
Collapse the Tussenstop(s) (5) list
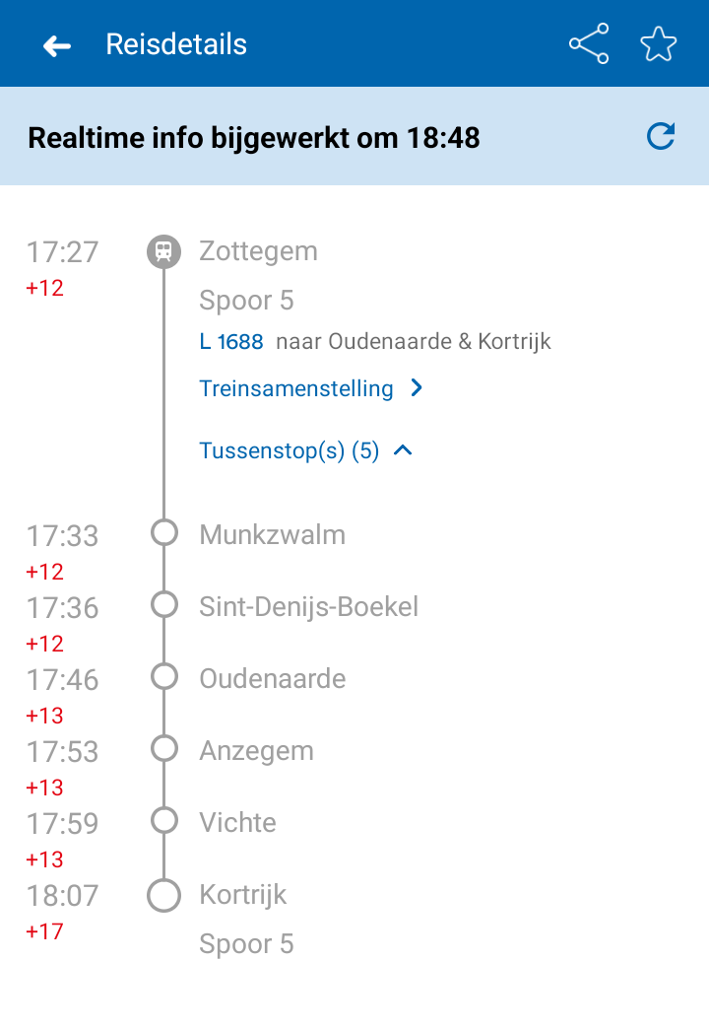[x=290, y=451]
